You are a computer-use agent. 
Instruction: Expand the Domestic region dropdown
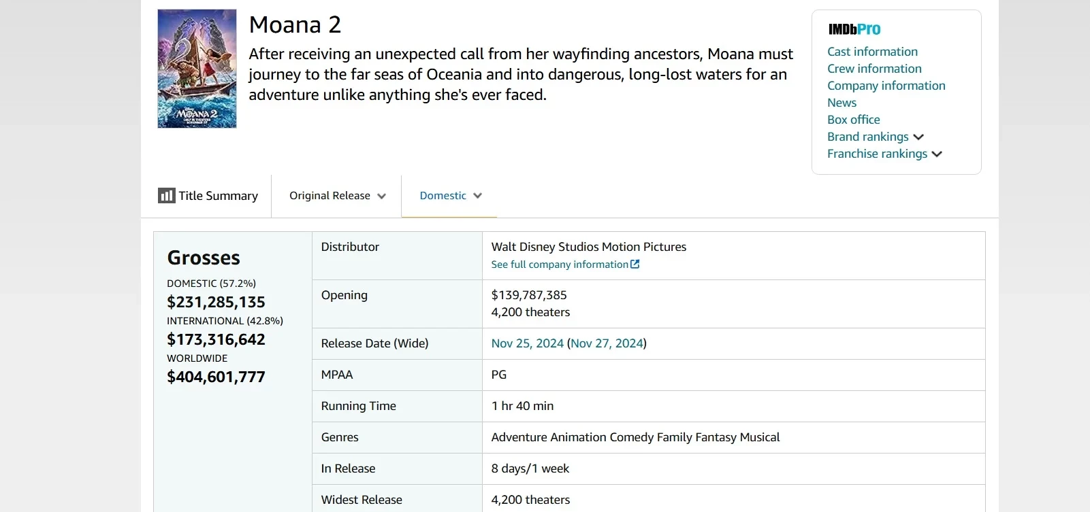point(450,196)
